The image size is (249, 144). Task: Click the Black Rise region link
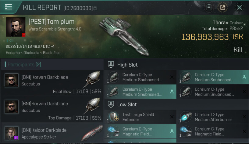click(x=52, y=53)
